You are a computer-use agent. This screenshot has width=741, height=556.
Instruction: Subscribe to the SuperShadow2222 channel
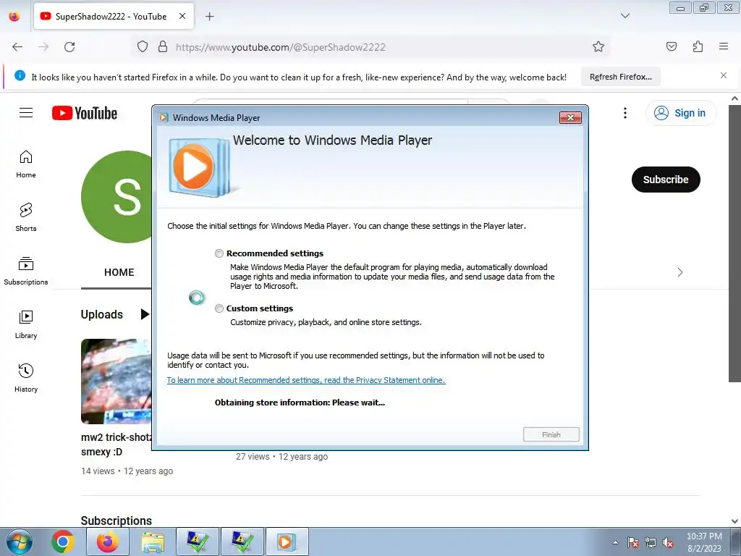666,180
